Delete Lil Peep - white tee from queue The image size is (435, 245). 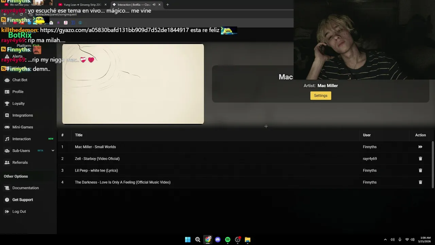(420, 170)
